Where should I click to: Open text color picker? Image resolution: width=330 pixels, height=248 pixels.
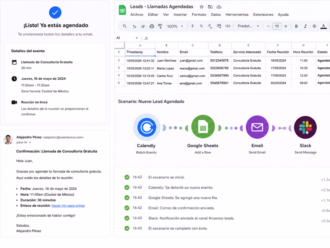[x=323, y=26]
